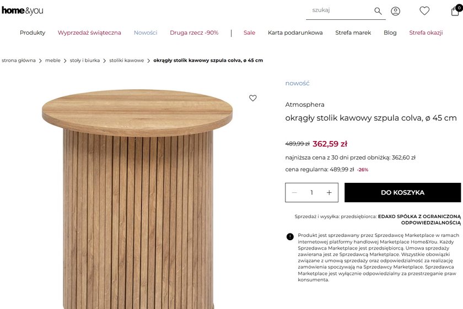Viewport: 463px width, 309px height.
Task: Click the marketplace info exclamation icon
Action: pos(290,237)
